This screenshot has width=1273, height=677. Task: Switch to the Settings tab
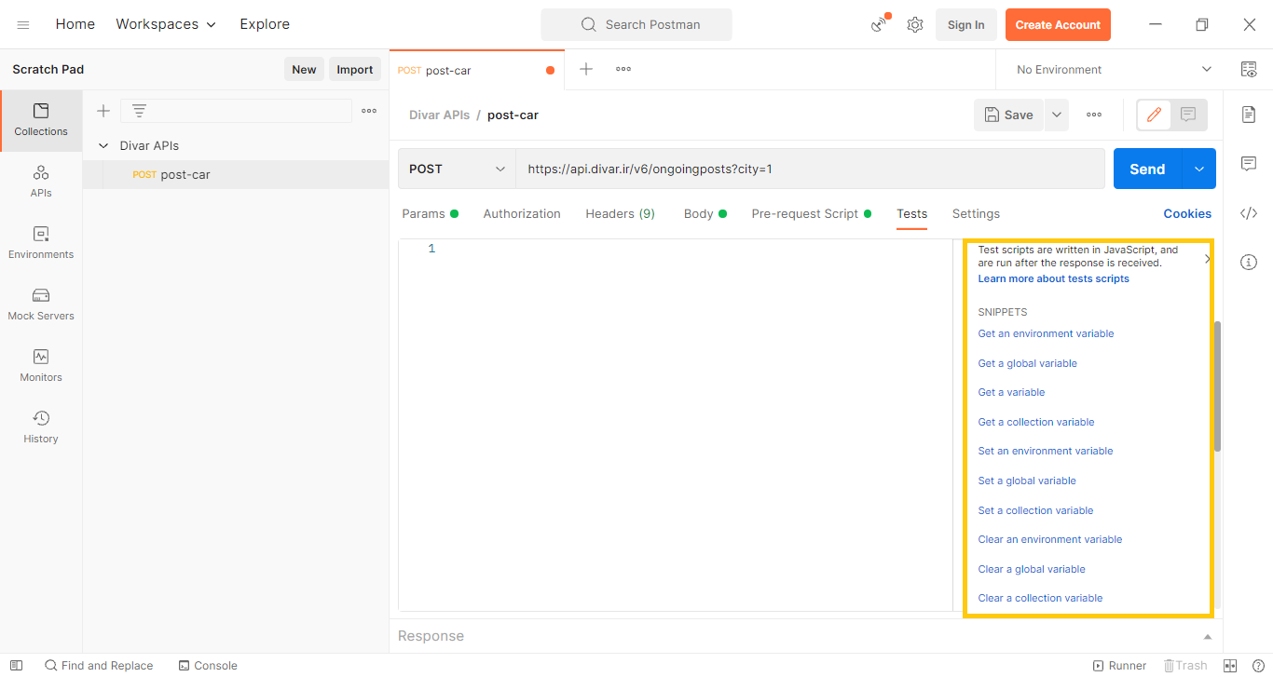[x=976, y=213]
